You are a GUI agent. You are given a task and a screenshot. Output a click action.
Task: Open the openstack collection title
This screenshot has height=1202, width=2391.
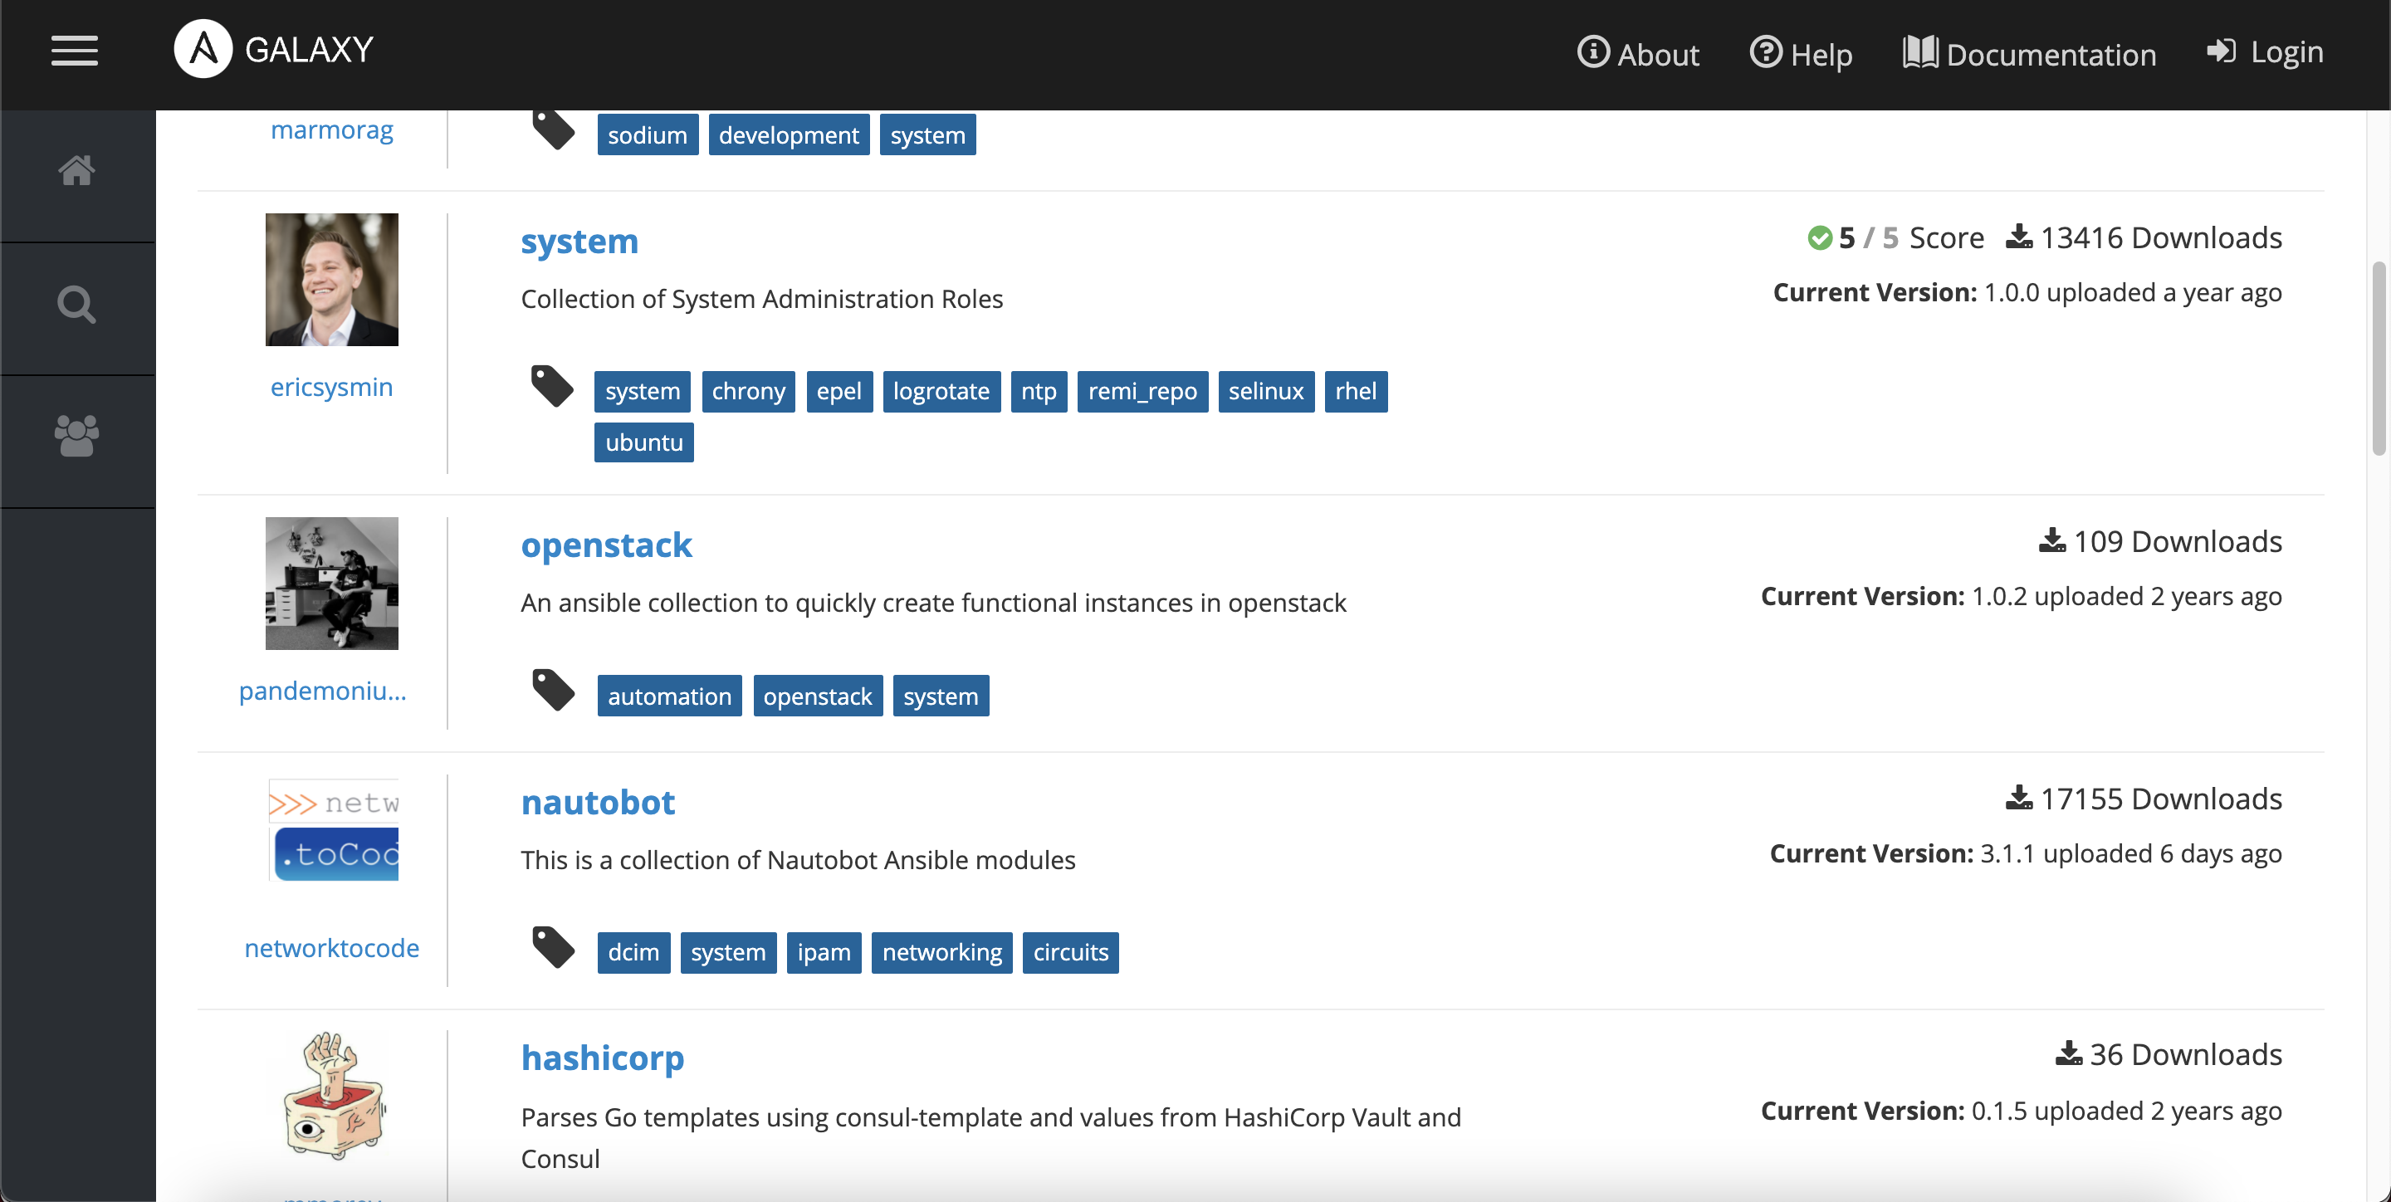click(x=606, y=545)
